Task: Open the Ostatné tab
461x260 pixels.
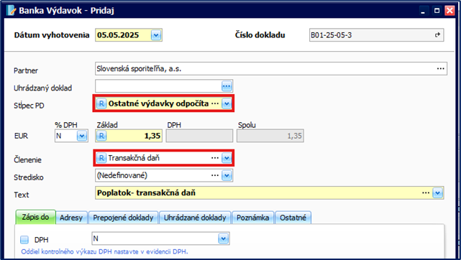Action: 293,218
